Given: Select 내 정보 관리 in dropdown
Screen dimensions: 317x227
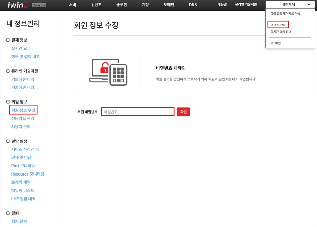Looking at the screenshot, I should (x=278, y=25).
